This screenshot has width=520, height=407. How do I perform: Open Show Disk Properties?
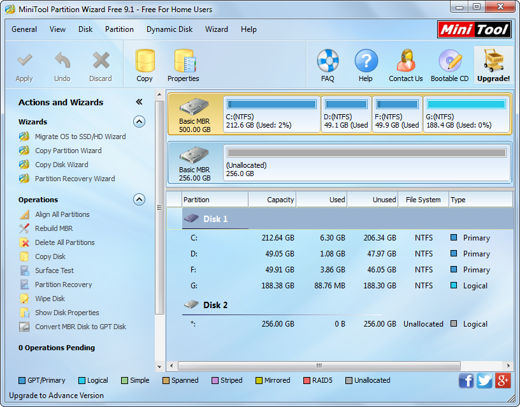[67, 313]
